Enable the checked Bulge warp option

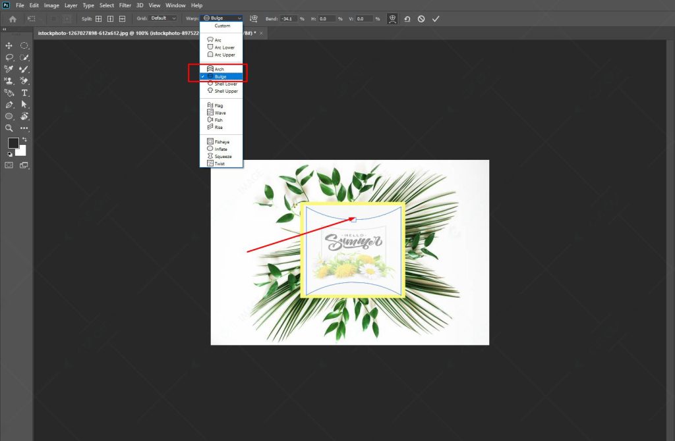click(x=221, y=76)
